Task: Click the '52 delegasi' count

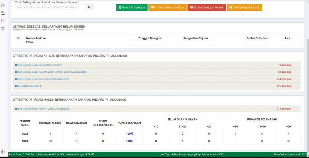Action: [285, 72]
